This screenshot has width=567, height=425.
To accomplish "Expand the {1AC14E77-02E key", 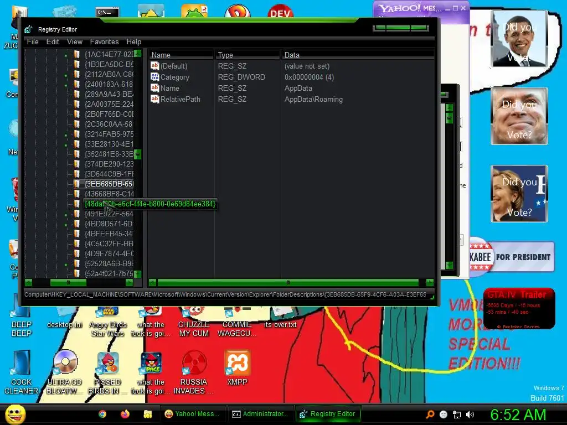I will [66, 56].
